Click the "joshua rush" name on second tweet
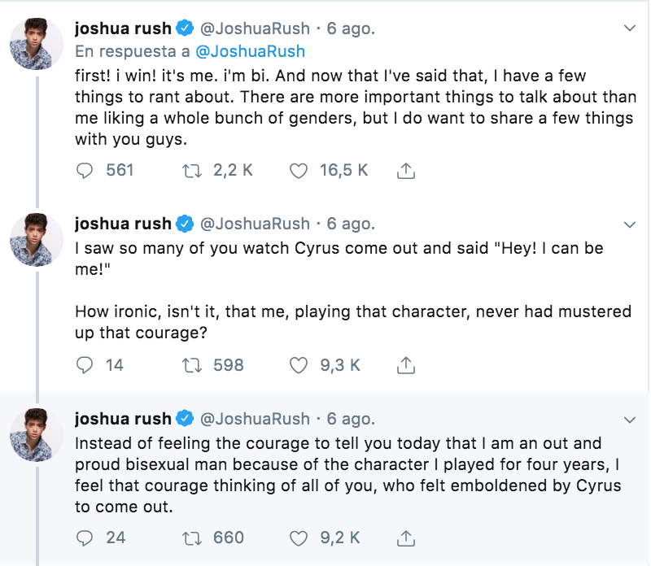Screen dimensions: 651x566 click(123, 224)
